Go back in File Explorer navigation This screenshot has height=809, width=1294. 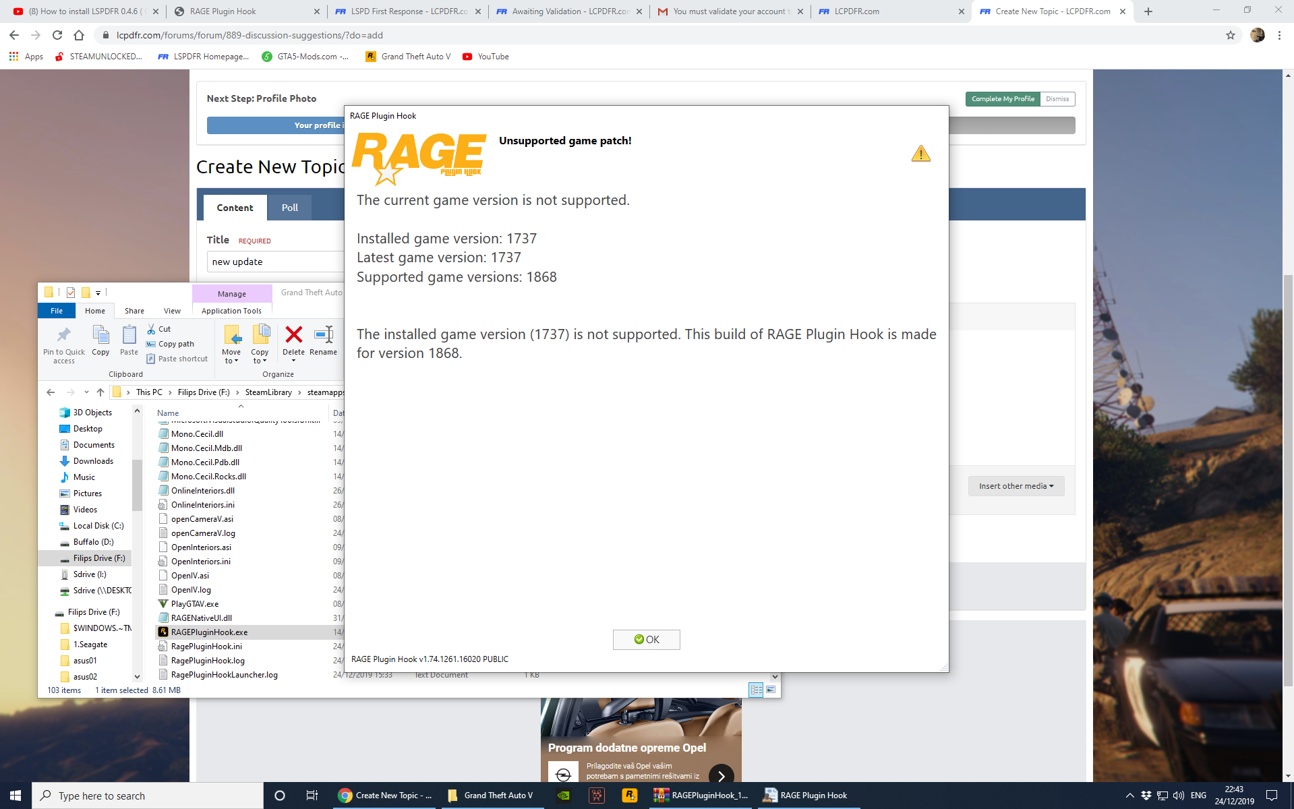coord(51,392)
